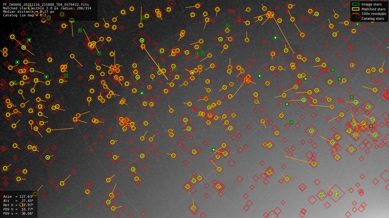Click the green Image stars legend swatch
This screenshot has height=218, width=389.
click(356, 4)
